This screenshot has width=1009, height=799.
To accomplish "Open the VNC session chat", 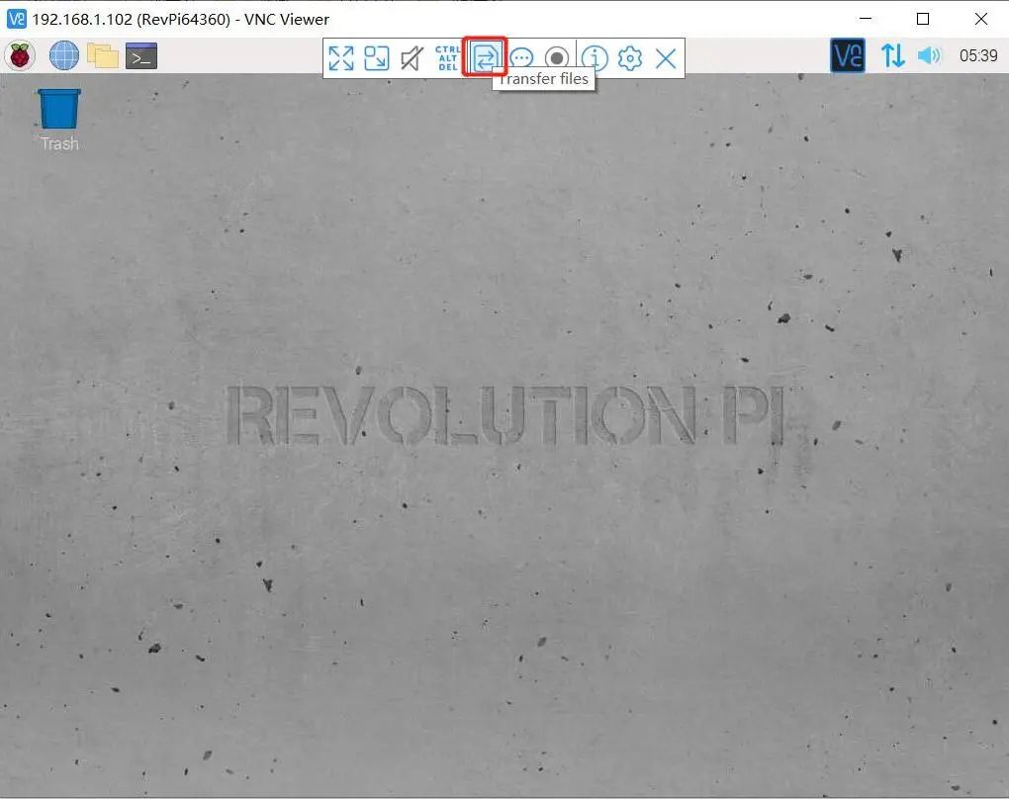I will (x=522, y=57).
